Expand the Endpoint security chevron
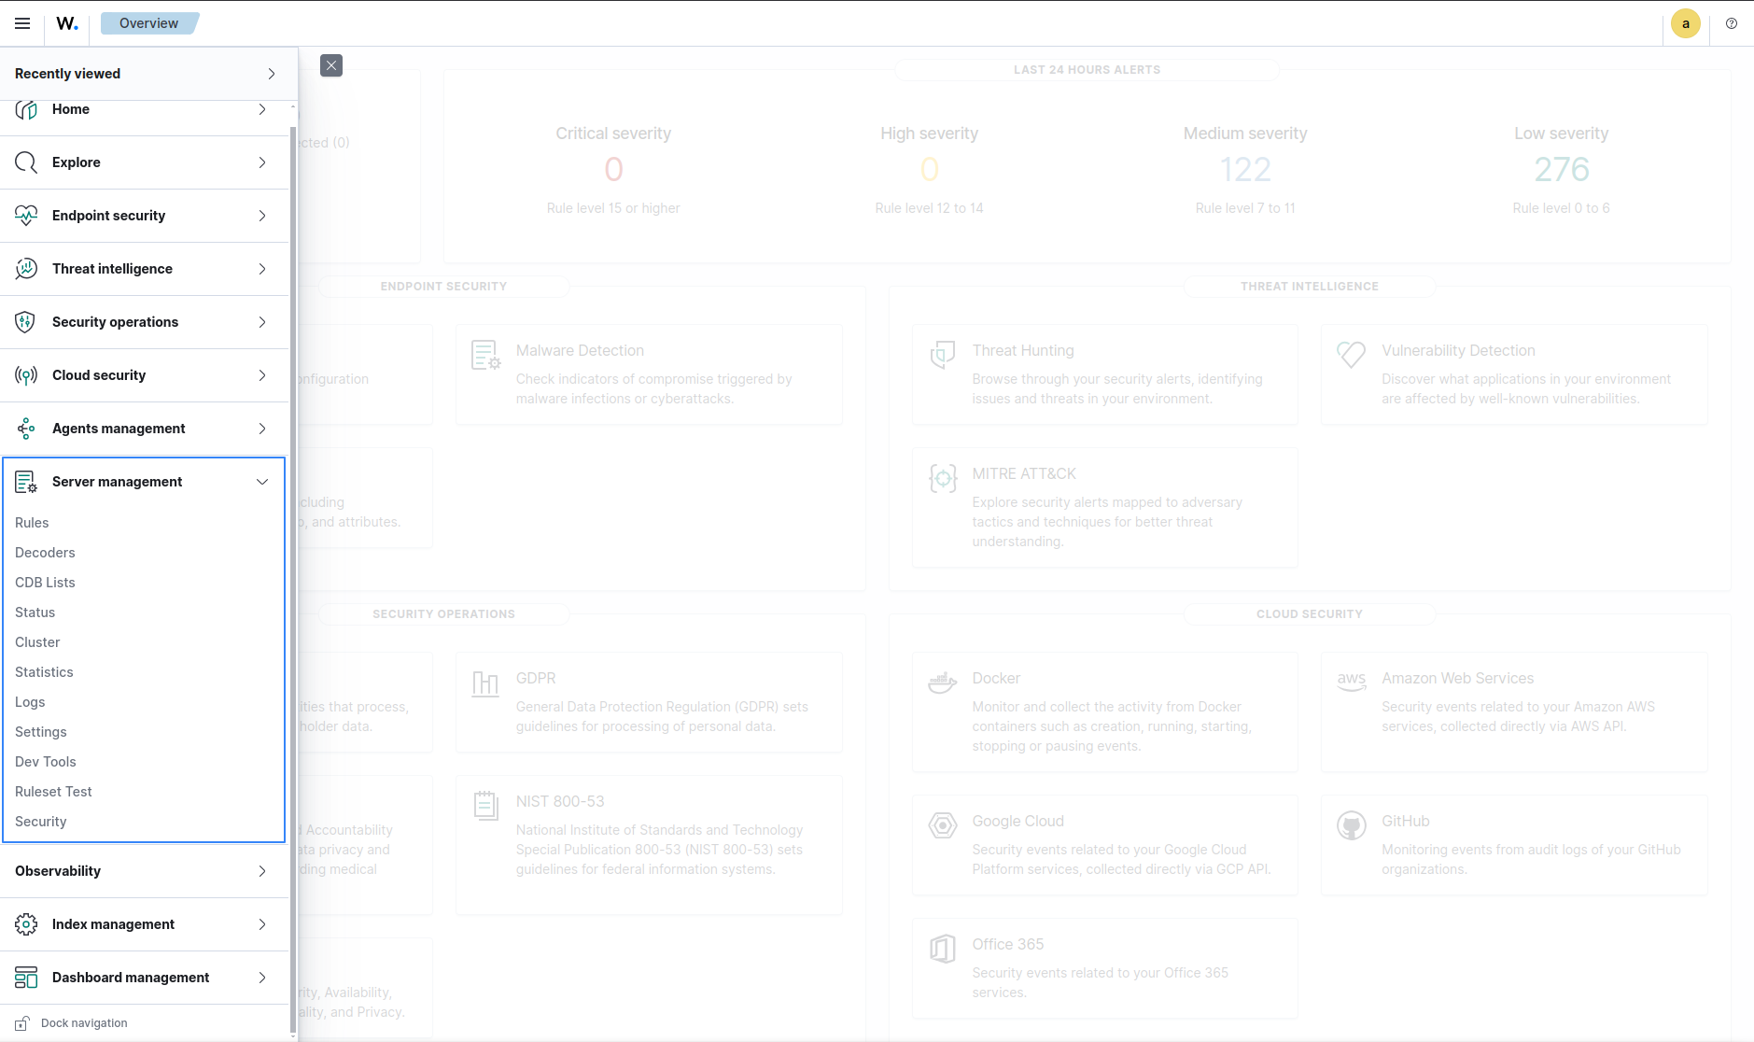This screenshot has width=1754, height=1042. [x=262, y=216]
